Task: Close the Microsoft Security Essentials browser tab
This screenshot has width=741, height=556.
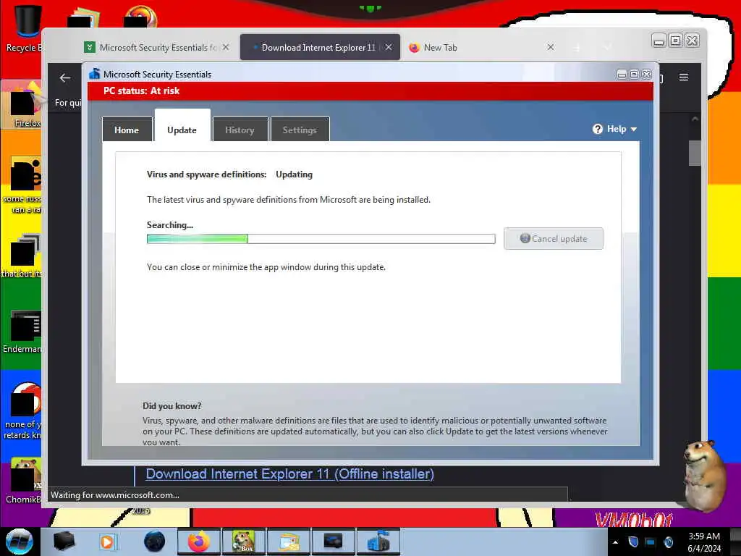Action: 226,47
